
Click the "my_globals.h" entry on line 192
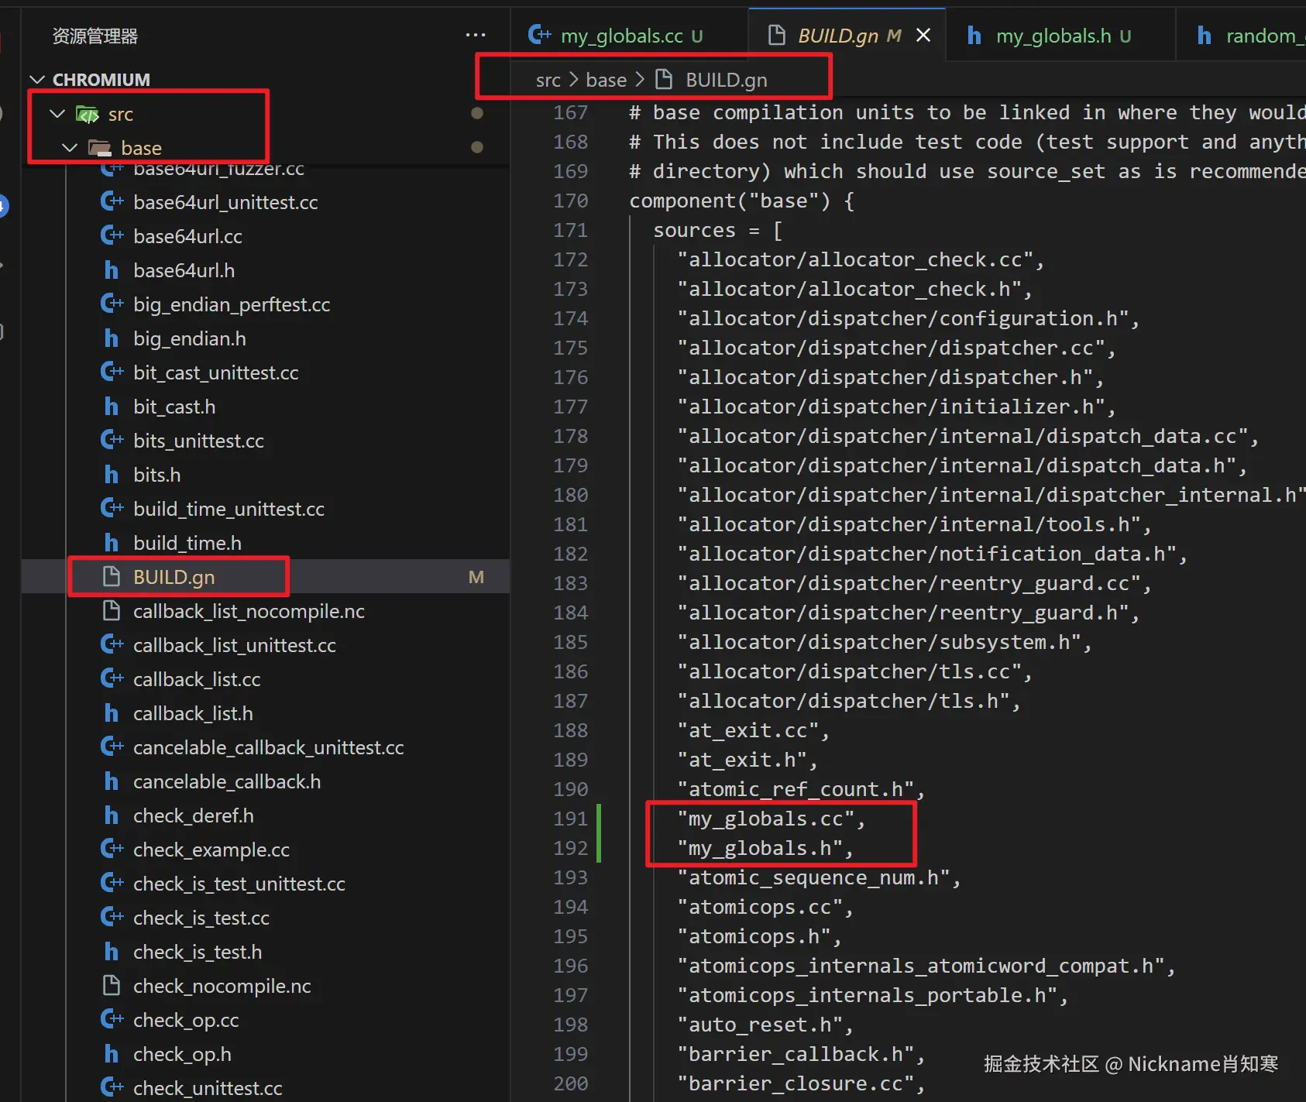(x=765, y=848)
